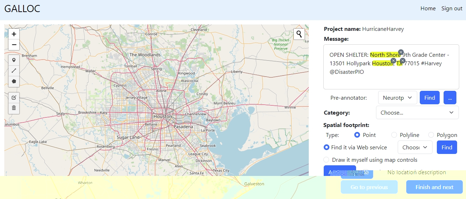Activate the edit layers tool
This screenshot has height=199, width=466.
pyautogui.click(x=14, y=98)
